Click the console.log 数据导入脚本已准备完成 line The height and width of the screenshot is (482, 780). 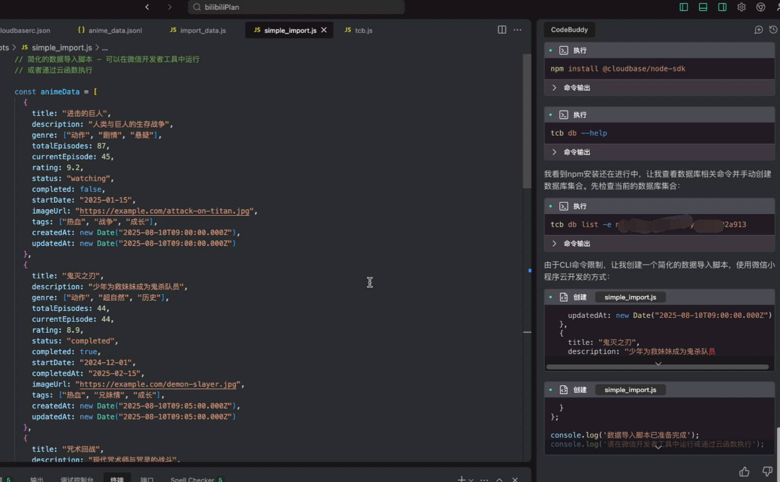[x=625, y=435]
